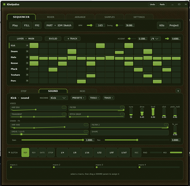Toggle the FILTER module power icon
Screen dimensions: 190x186
click(x=122, y=107)
